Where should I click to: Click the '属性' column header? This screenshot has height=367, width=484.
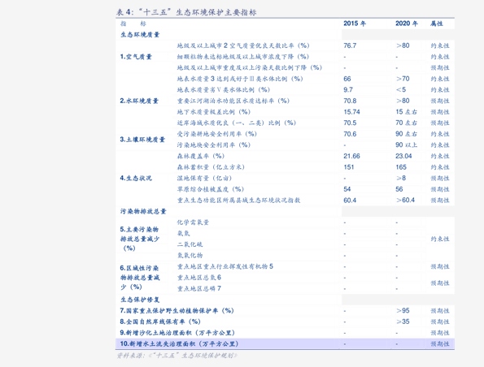click(x=437, y=24)
